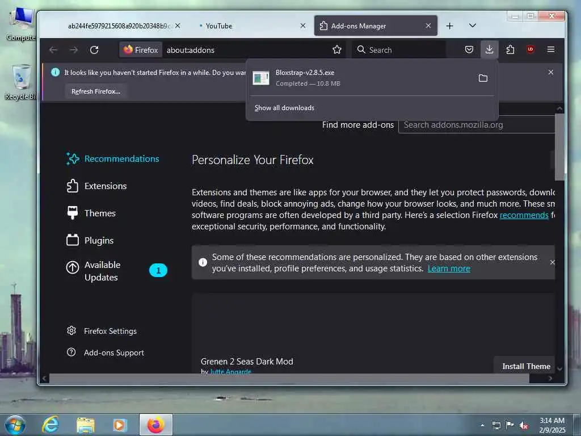Close the ab244fe5979 tab

pyautogui.click(x=178, y=26)
